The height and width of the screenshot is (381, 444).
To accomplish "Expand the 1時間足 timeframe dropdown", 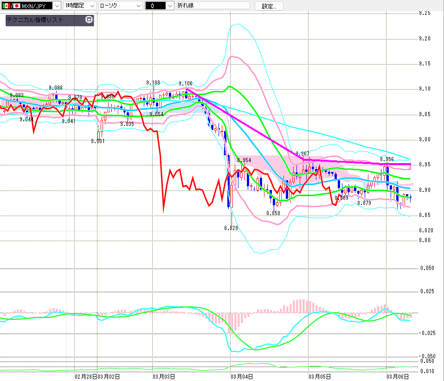I will coord(91,6).
